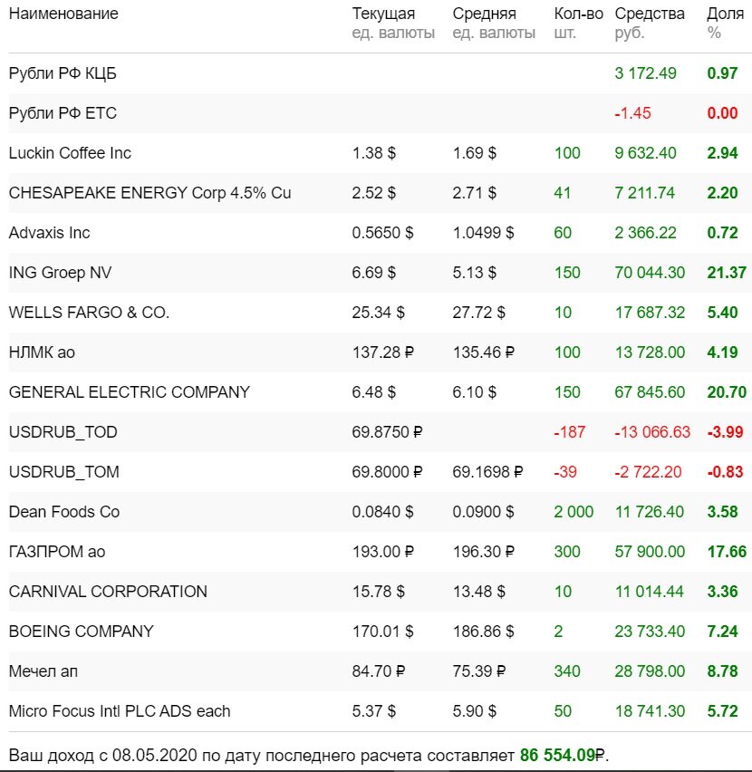
Task: Select the Advaxis Inc row name
Action: (x=49, y=233)
